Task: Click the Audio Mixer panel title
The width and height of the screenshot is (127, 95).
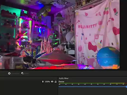Action: coord(64,78)
